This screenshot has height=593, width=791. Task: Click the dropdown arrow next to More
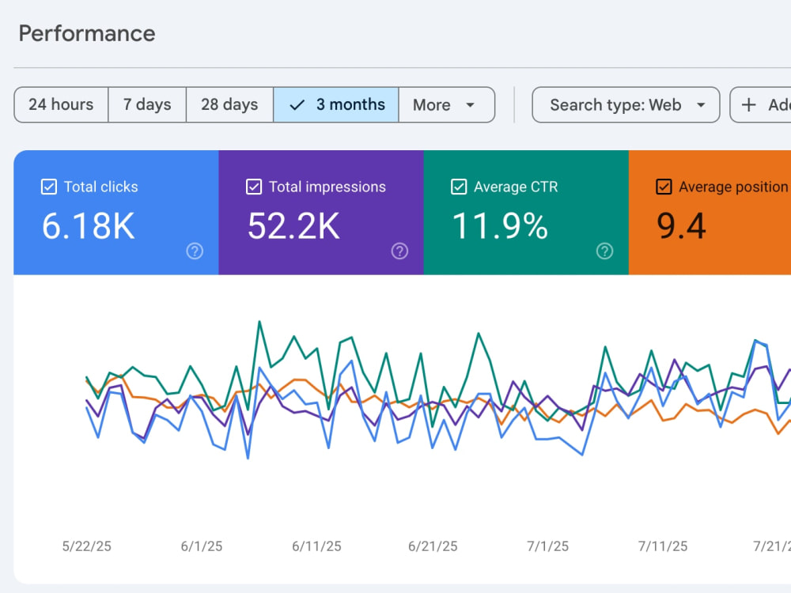click(470, 105)
